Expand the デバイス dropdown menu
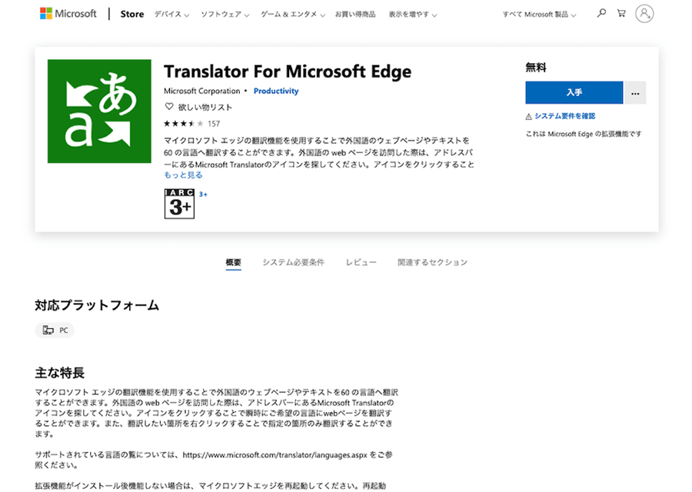 coord(171,15)
